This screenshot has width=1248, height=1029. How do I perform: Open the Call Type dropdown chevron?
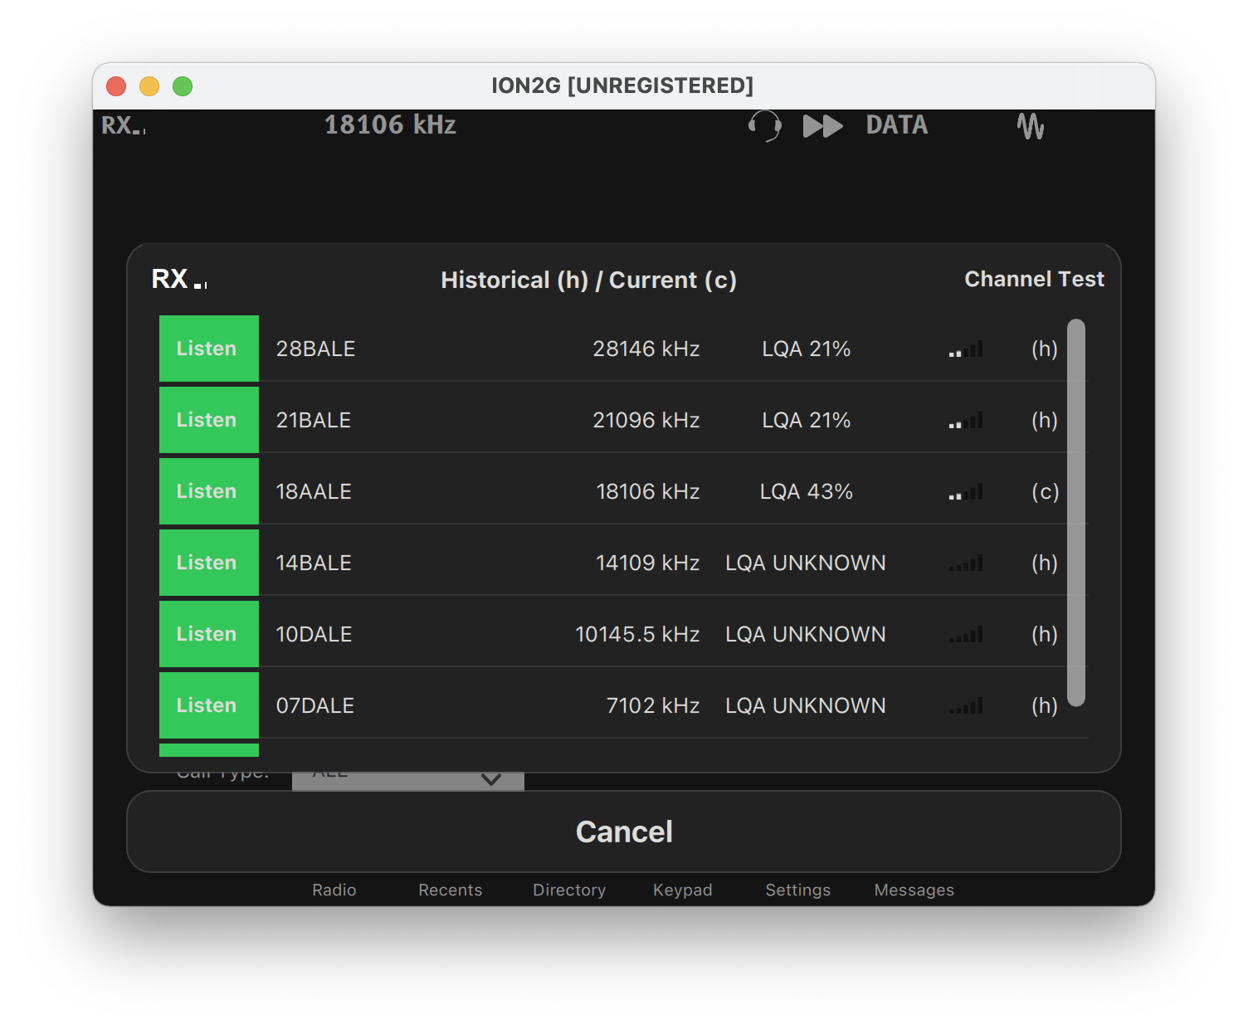coord(491,780)
